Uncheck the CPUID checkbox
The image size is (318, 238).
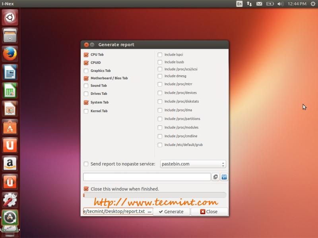click(86, 63)
